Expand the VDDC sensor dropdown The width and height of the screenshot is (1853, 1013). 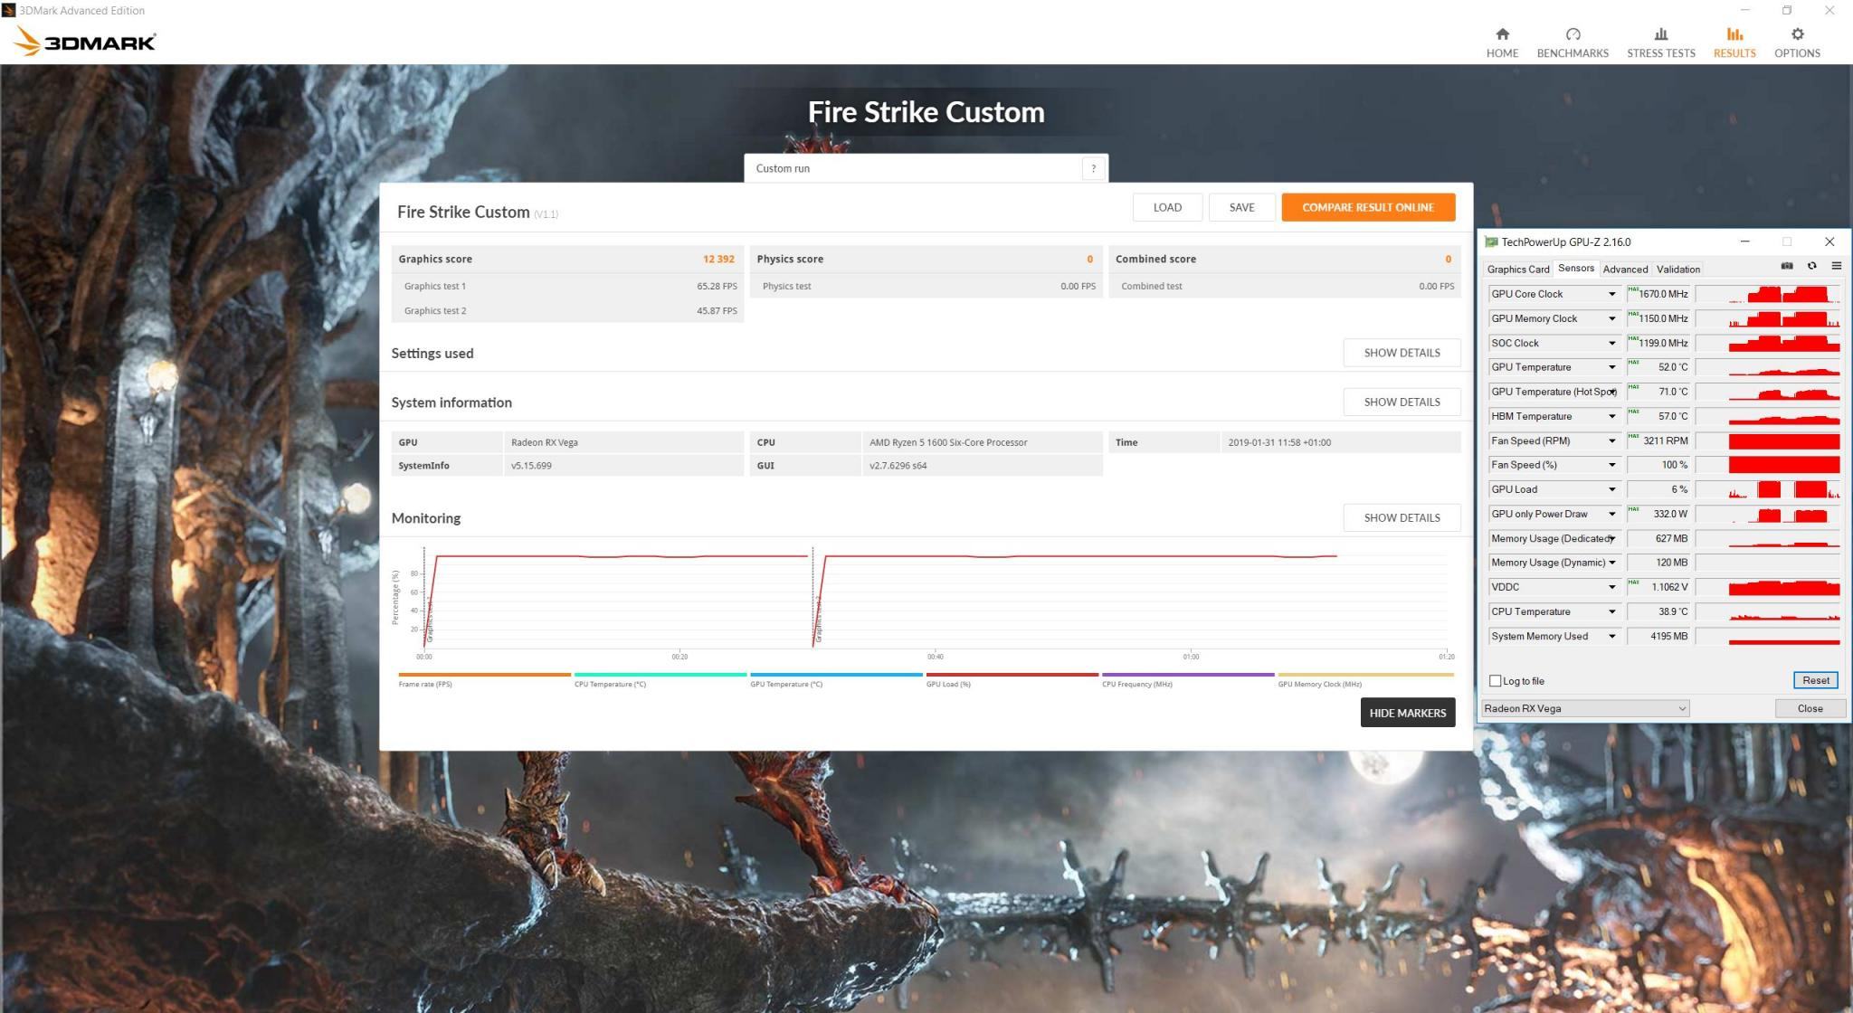[1611, 587]
